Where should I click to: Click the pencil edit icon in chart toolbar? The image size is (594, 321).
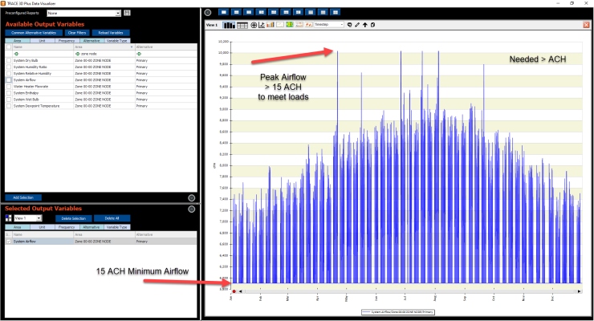click(x=358, y=25)
